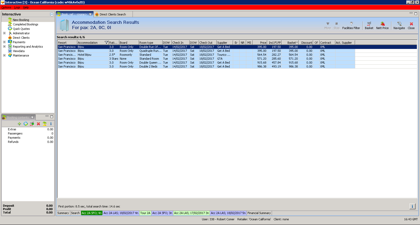420x225 pixels.
Task: Switch to the Financial Summary tab
Action: [x=259, y=213]
